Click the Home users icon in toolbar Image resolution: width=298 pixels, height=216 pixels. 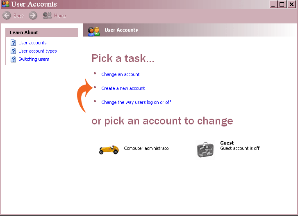click(47, 16)
